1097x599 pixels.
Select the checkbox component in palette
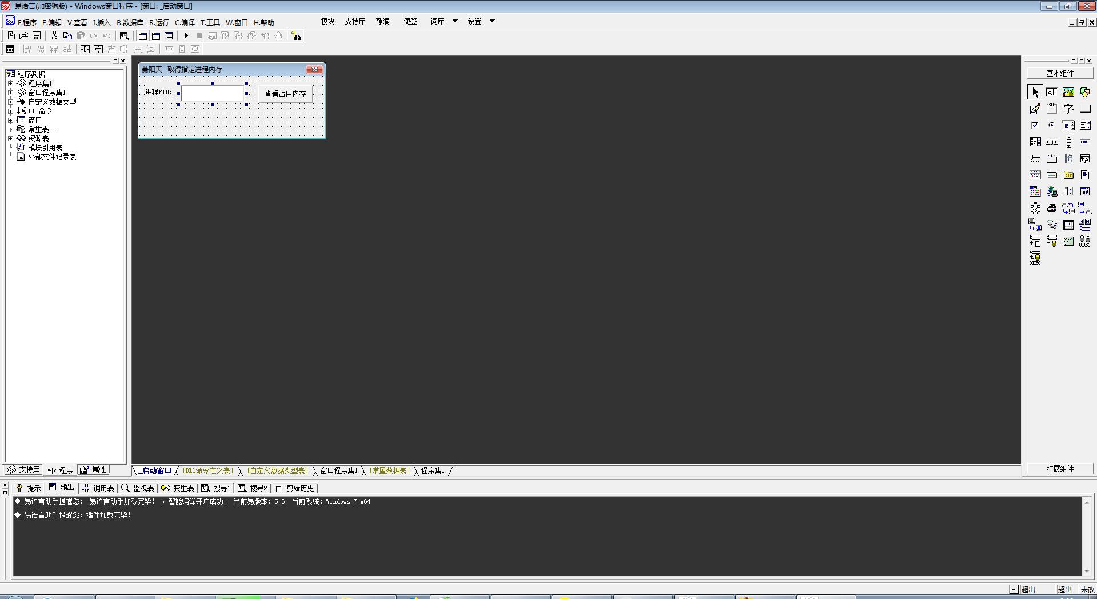(x=1035, y=125)
